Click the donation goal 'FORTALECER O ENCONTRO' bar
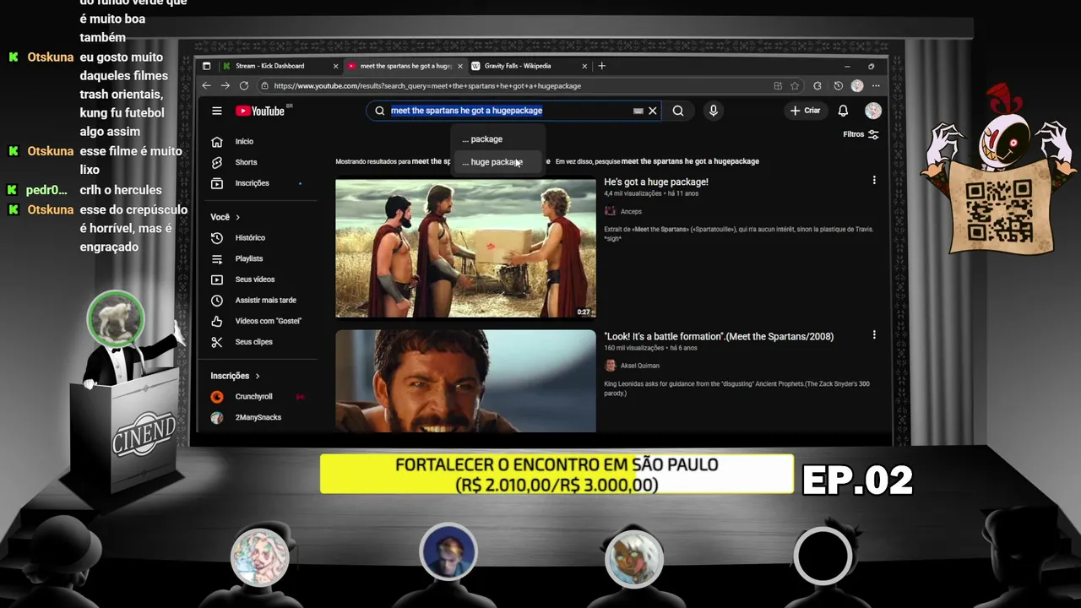This screenshot has height=608, width=1081. 557,475
